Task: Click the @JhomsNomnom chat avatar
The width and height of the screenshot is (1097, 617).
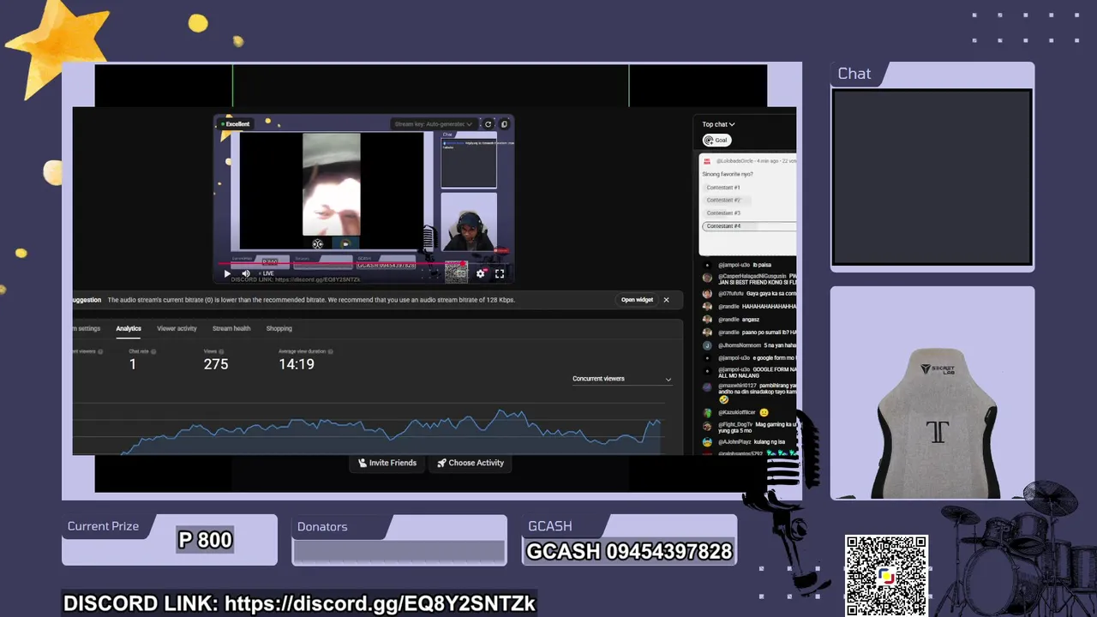Action: pos(707,345)
